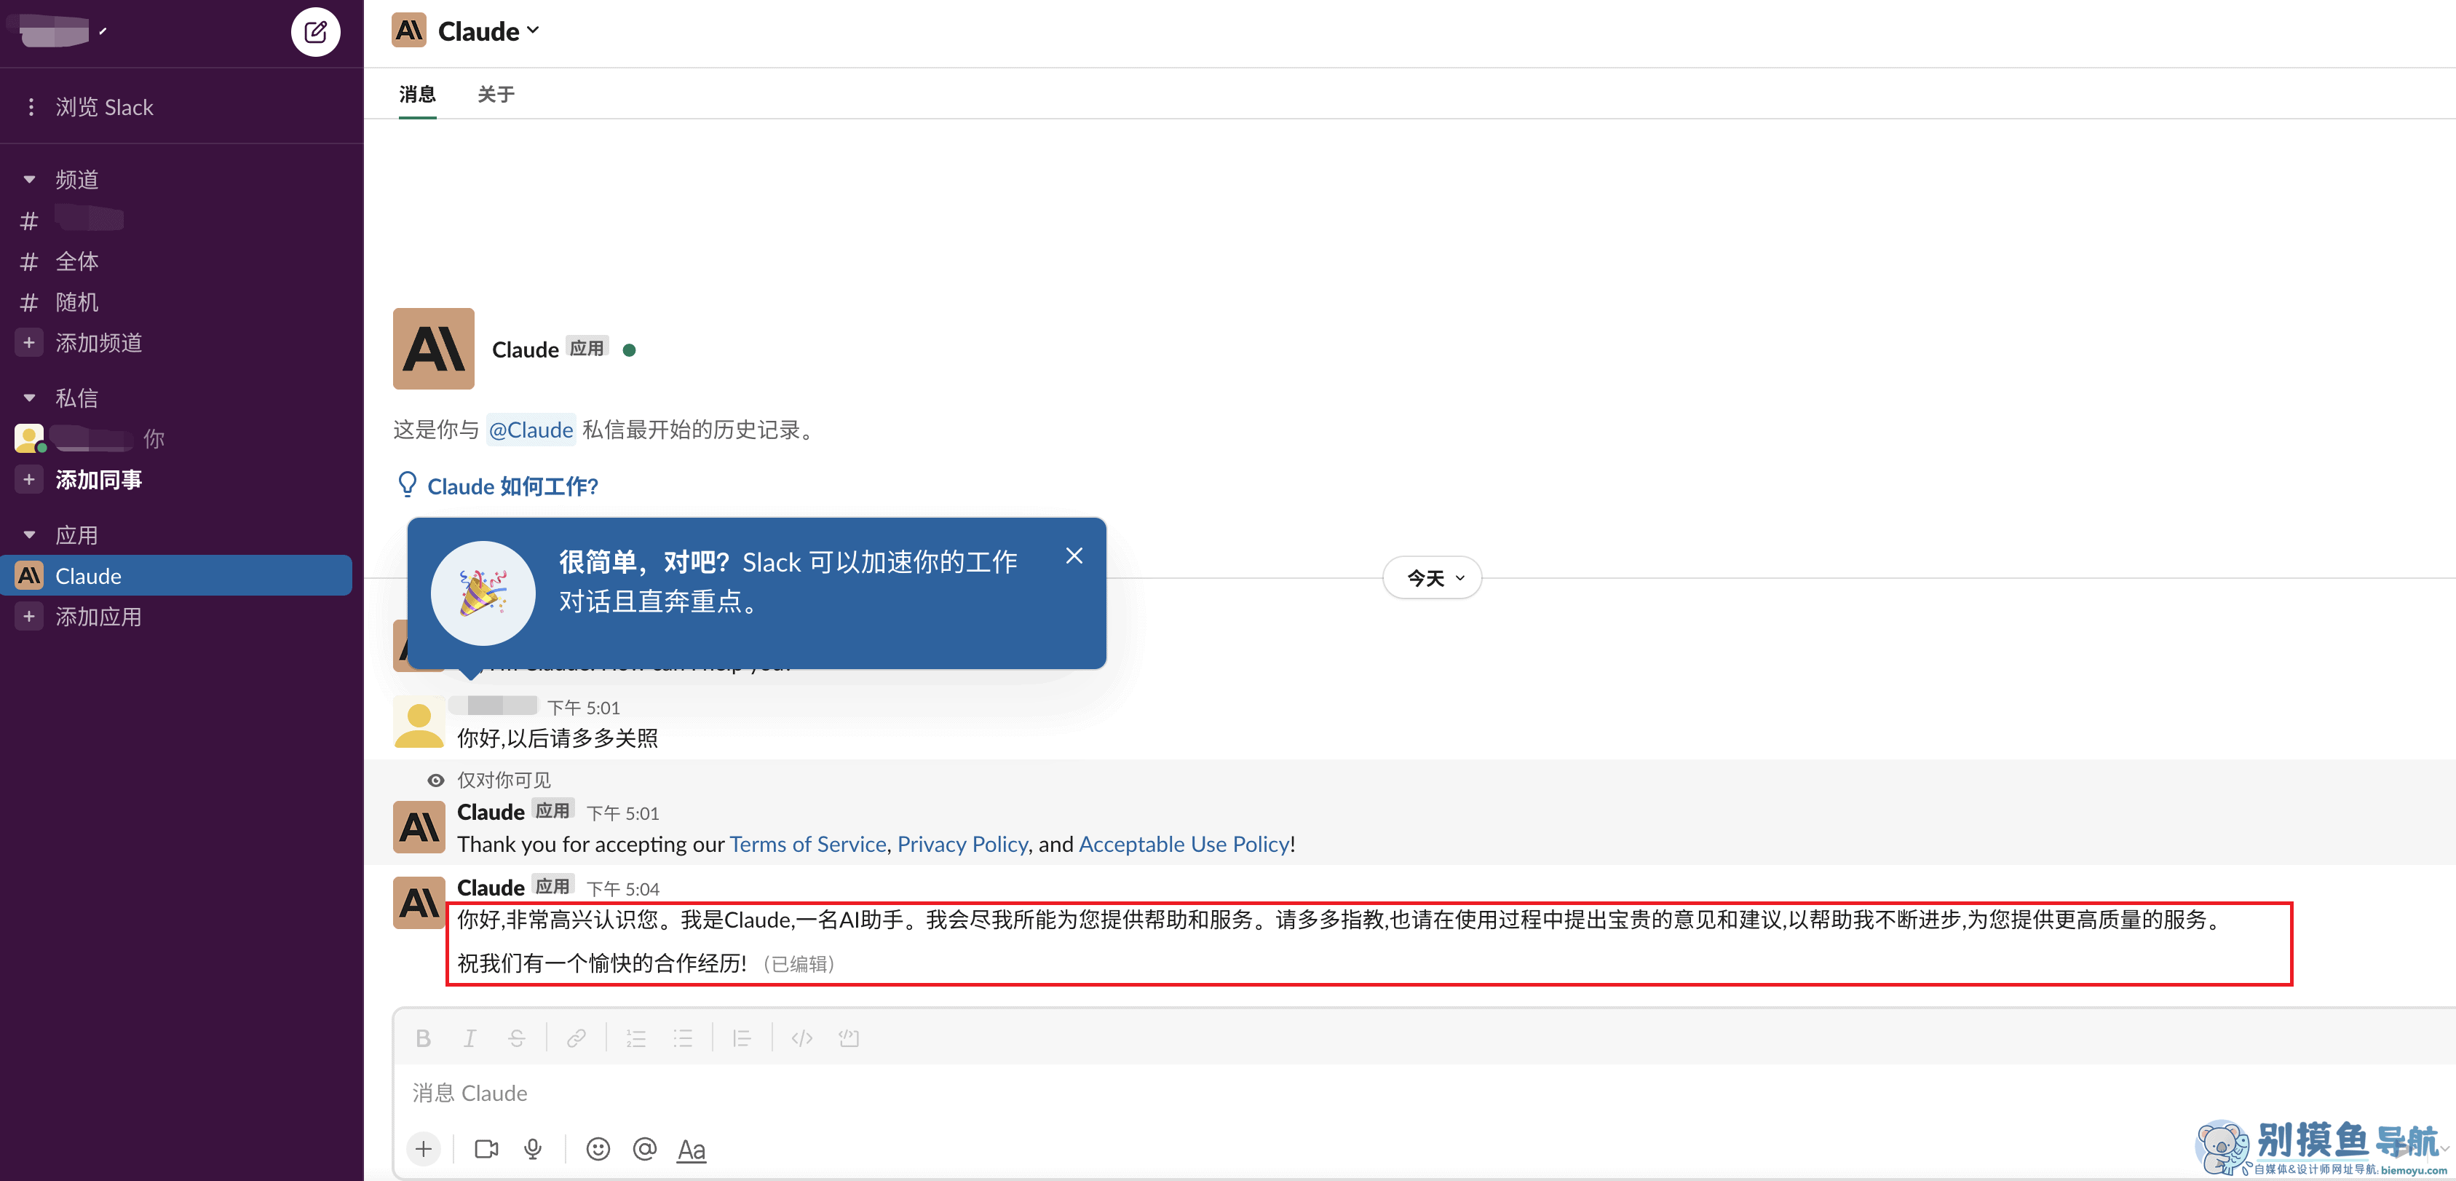
Task: Switch to the 关于 tab
Action: point(496,95)
